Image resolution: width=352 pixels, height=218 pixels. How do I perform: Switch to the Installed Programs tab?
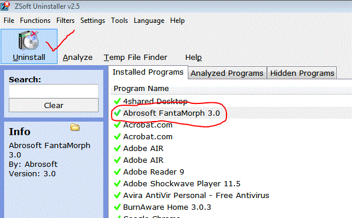point(148,72)
